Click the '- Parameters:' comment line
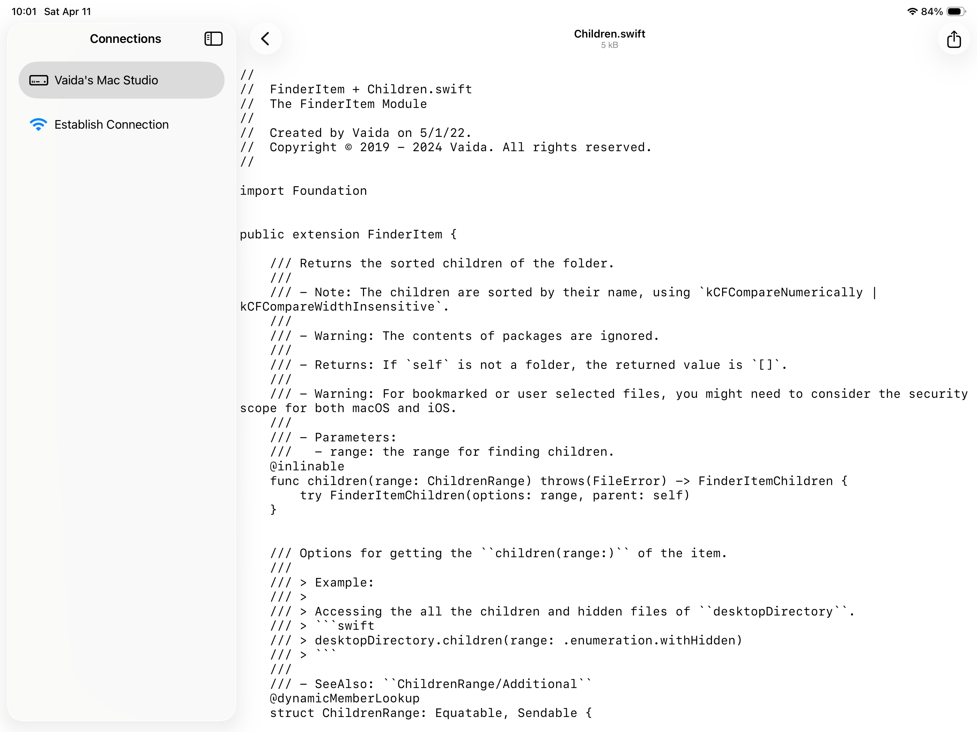Viewport: 977px width, 732px height. click(x=333, y=437)
